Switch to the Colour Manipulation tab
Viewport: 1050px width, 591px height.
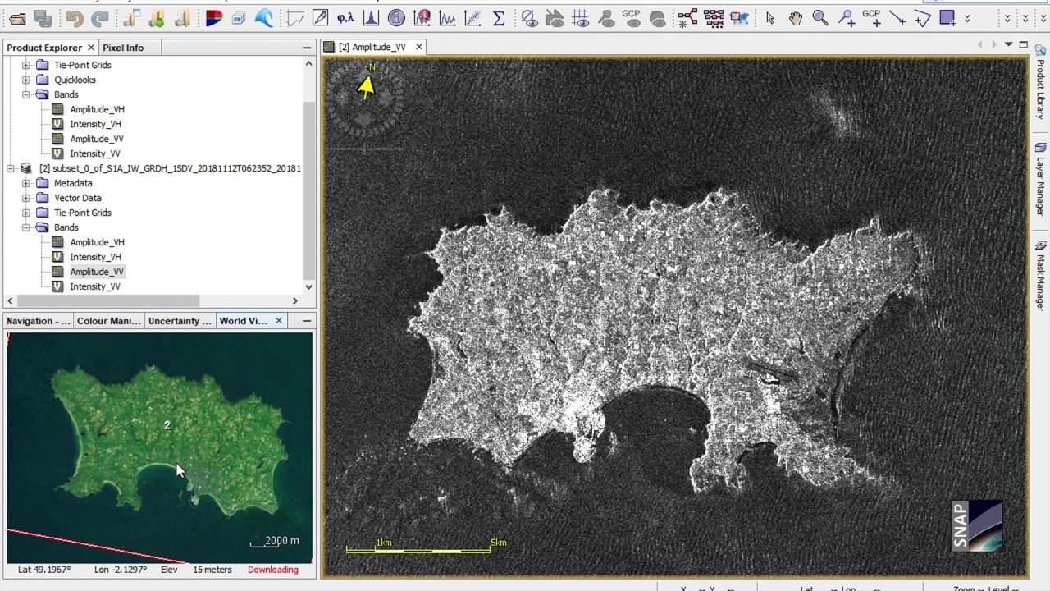coord(108,321)
